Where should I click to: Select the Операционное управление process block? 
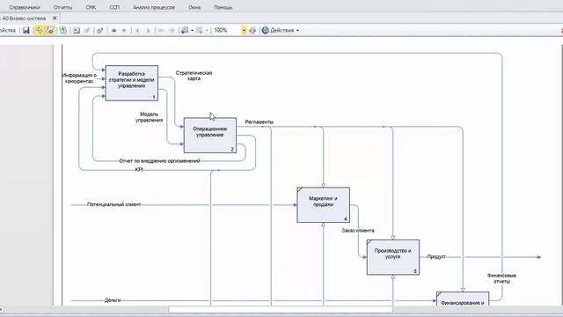coord(210,135)
